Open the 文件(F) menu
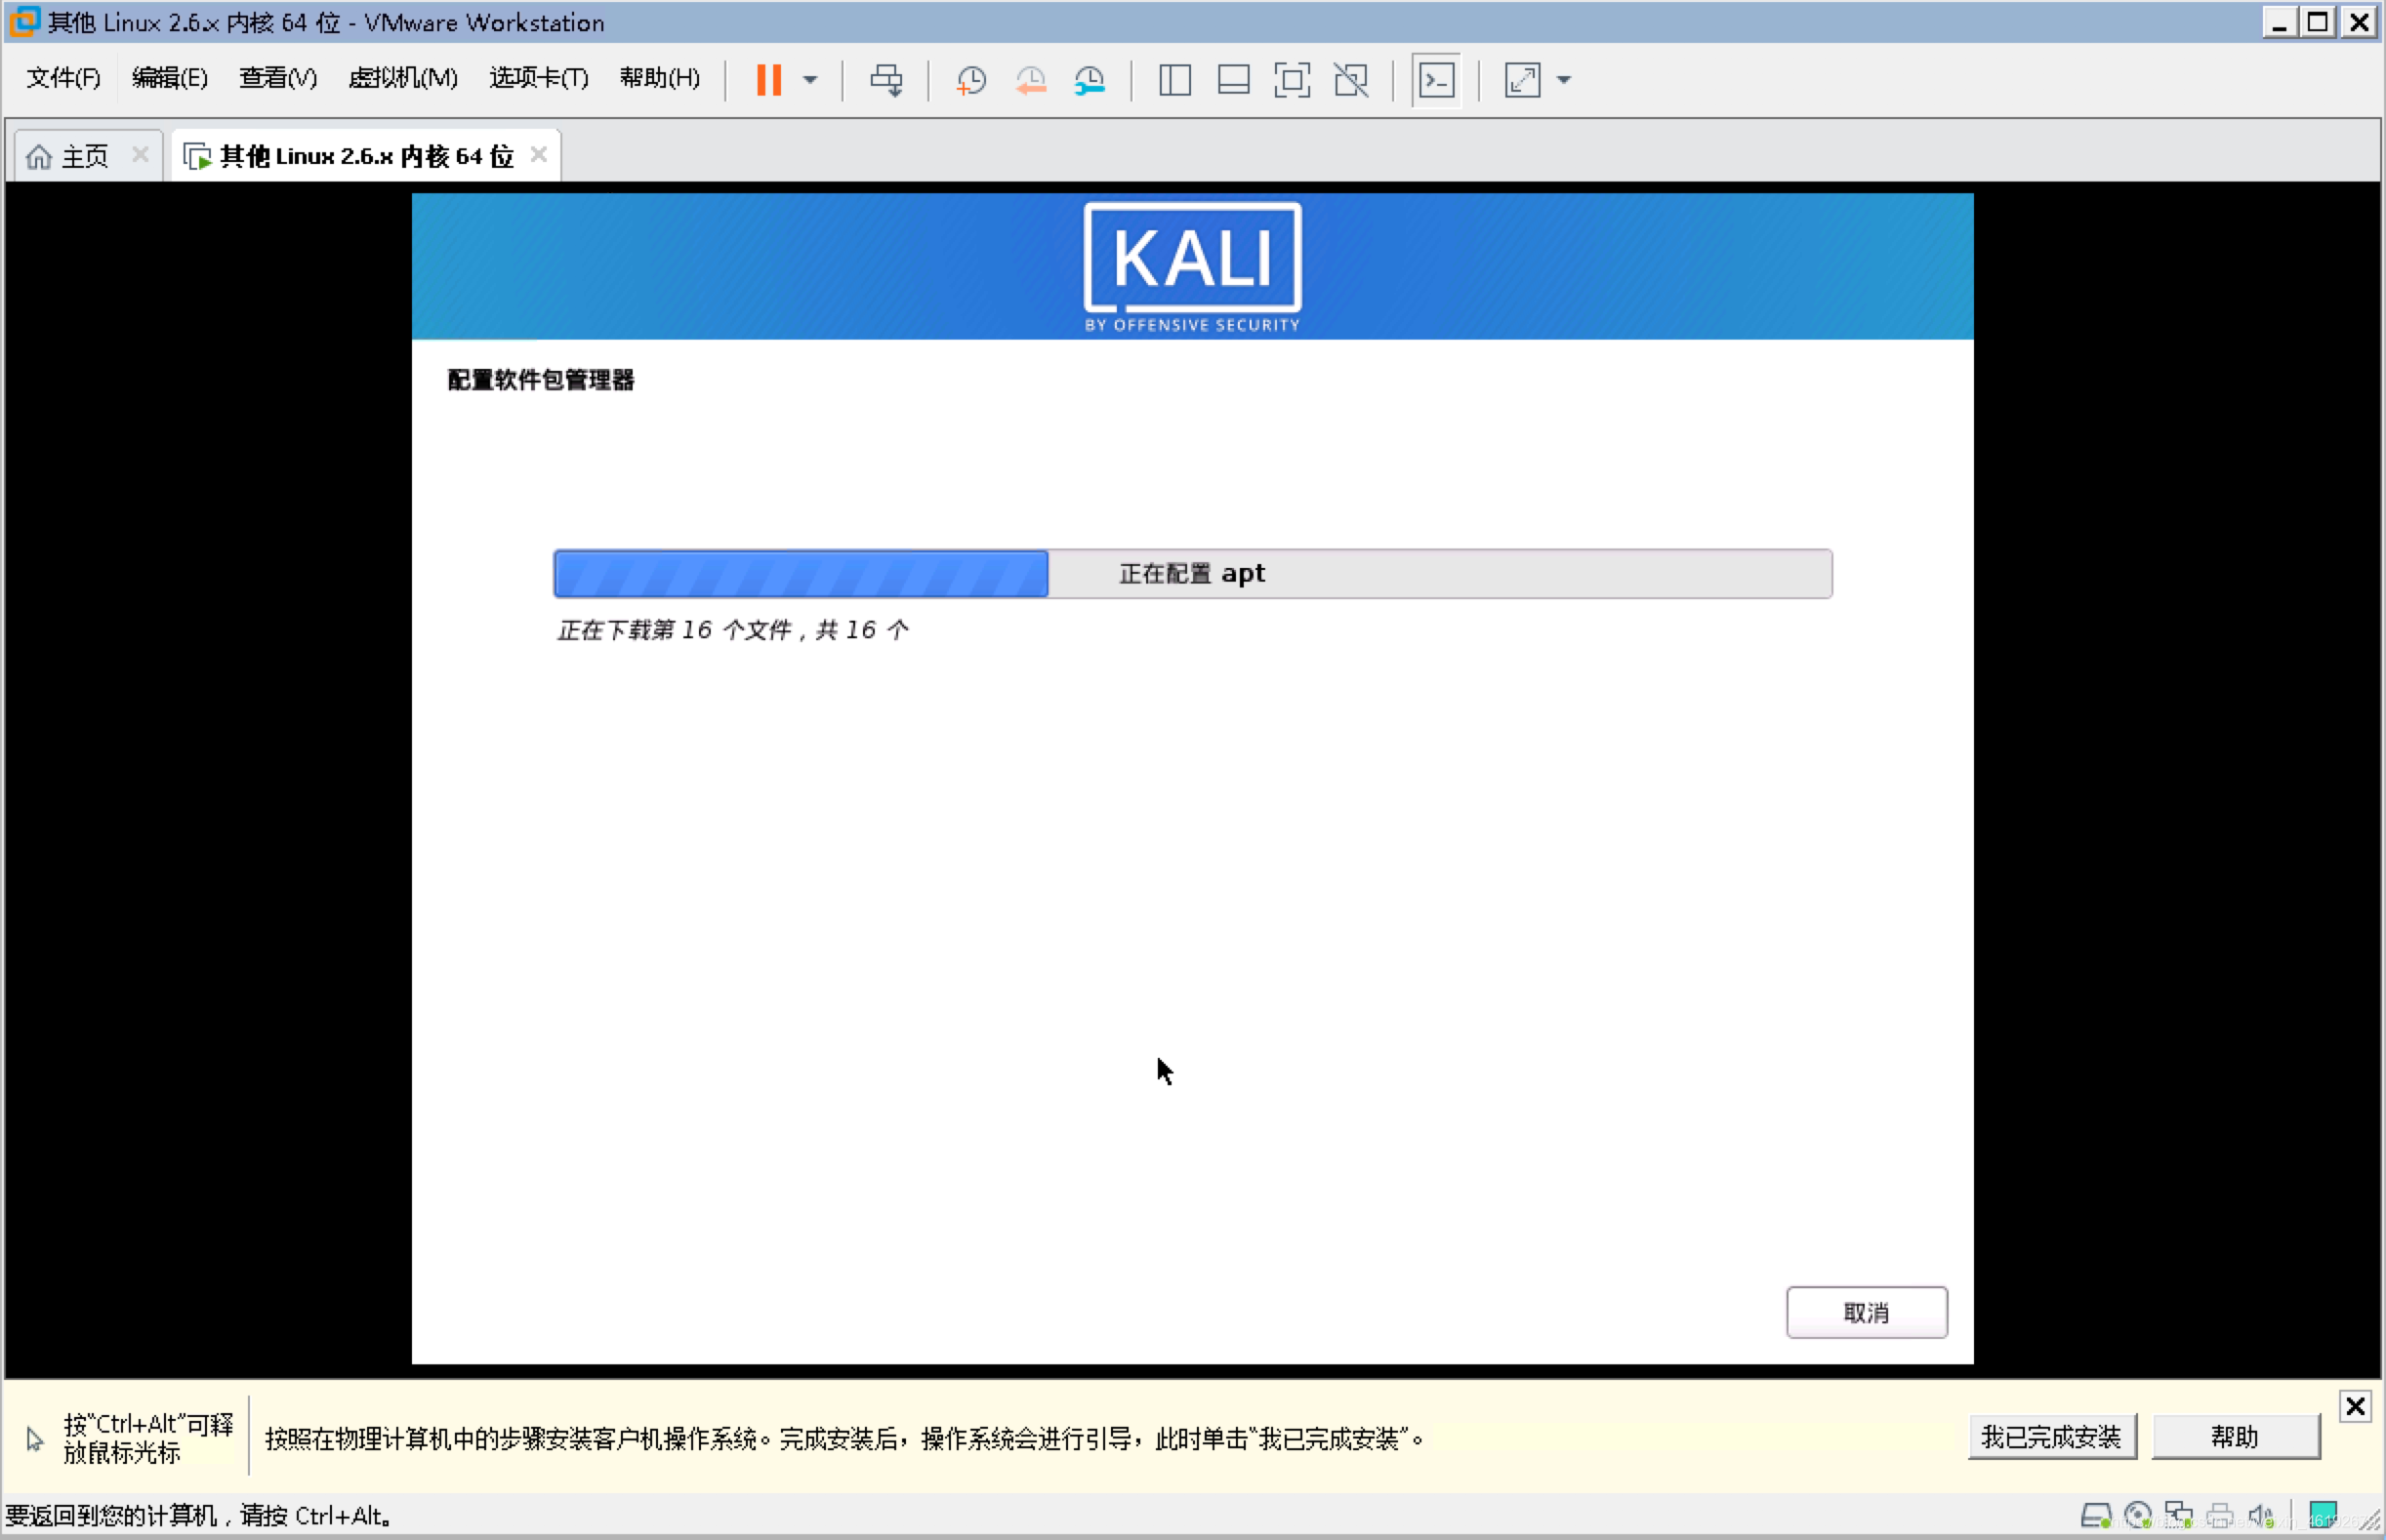The height and width of the screenshot is (1540, 2386). point(63,78)
